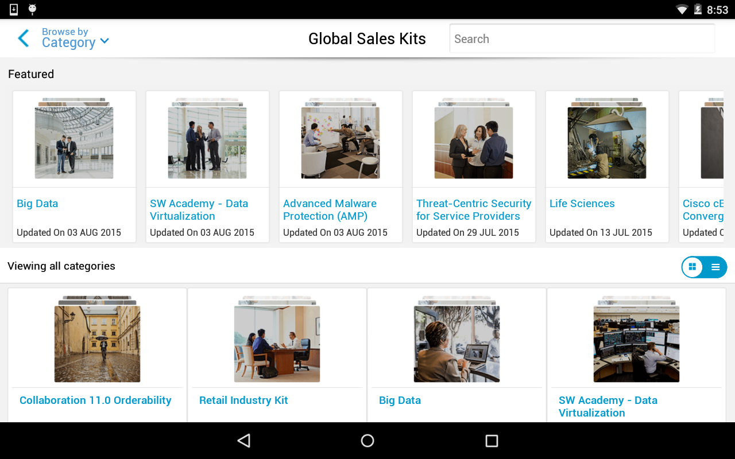
Task: Select Big Data title in all categories
Action: click(400, 400)
